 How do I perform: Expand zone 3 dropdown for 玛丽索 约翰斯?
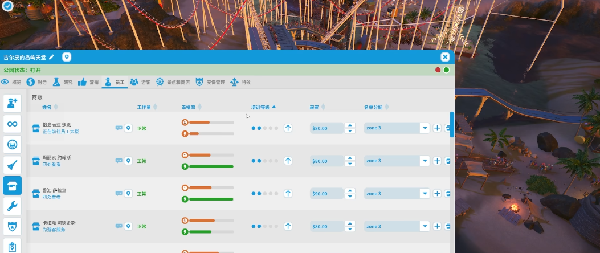pyautogui.click(x=425, y=161)
